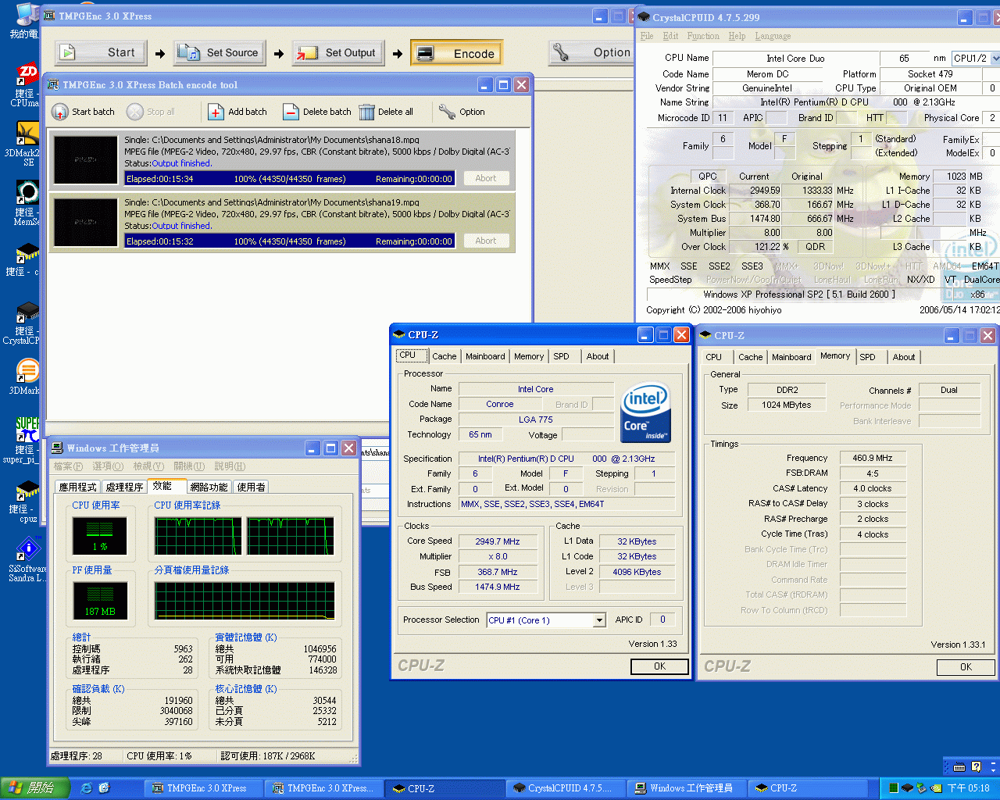Switch to Cache tab in left CPU-Z

tap(445, 356)
